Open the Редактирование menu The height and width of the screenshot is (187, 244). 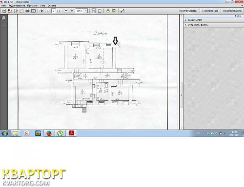(17, 6)
